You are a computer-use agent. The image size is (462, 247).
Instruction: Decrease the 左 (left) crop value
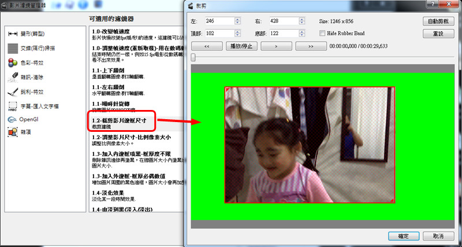(x=237, y=22)
